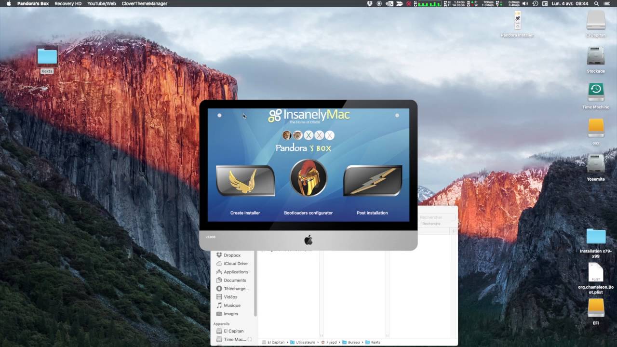Select the third OS X version circle
The height and width of the screenshot is (347, 617).
pos(308,135)
